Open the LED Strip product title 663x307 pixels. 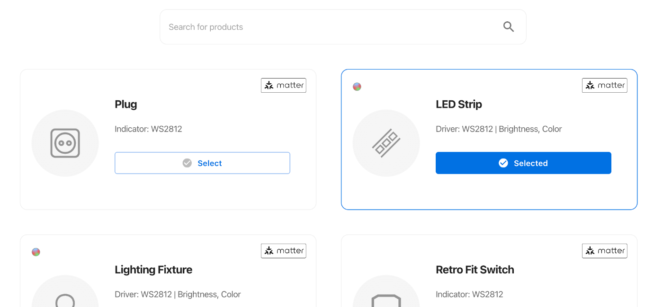(x=459, y=105)
